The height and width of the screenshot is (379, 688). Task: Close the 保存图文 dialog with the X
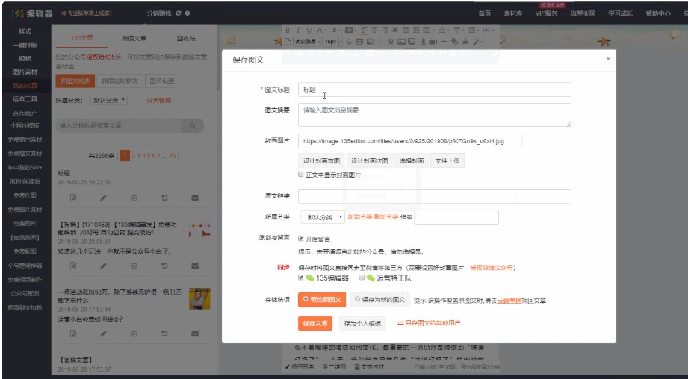coord(607,58)
